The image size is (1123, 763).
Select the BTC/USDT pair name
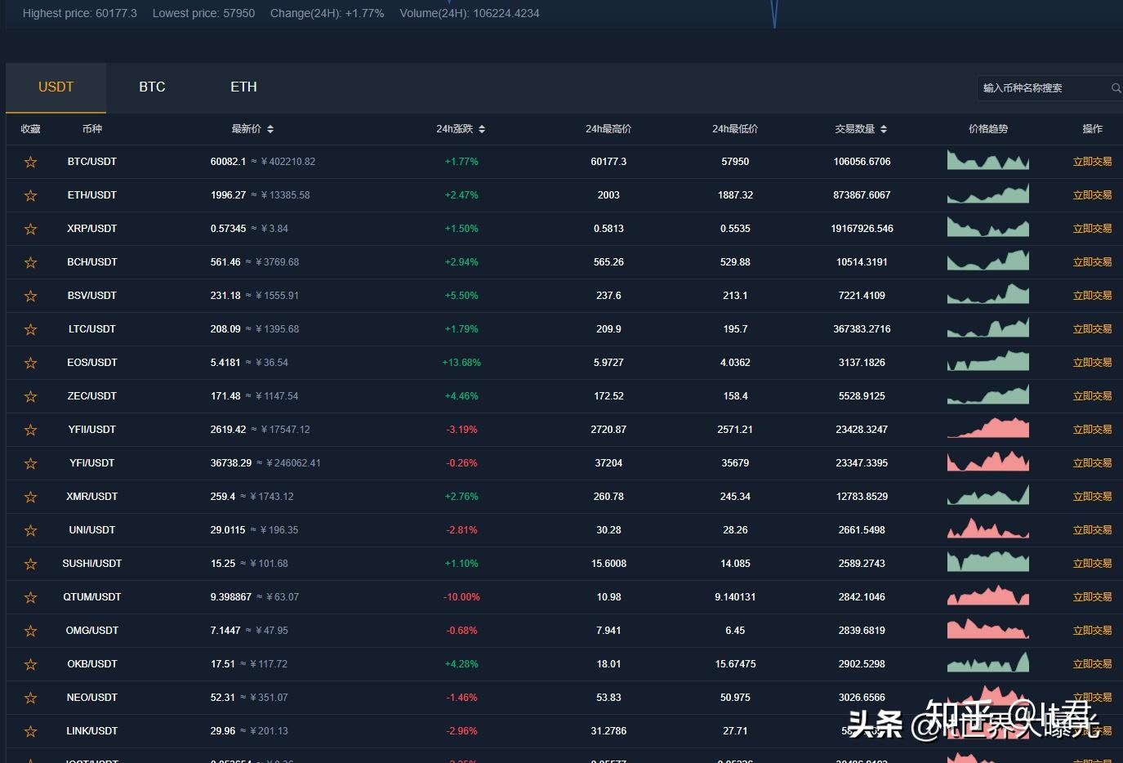coord(92,162)
